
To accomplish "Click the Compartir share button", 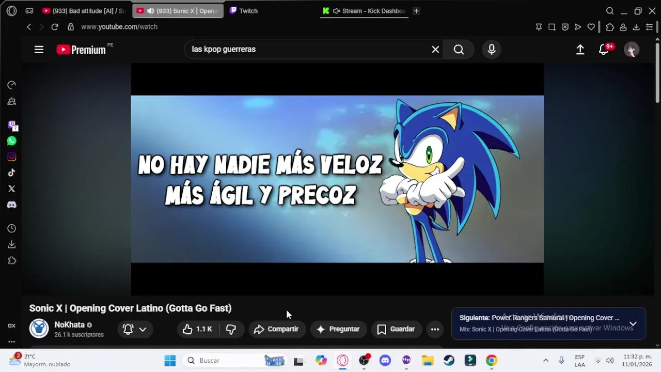I will tap(276, 329).
